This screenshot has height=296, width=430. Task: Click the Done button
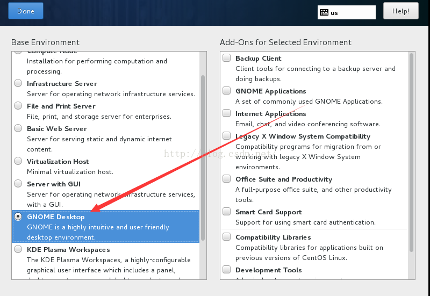[x=26, y=11]
